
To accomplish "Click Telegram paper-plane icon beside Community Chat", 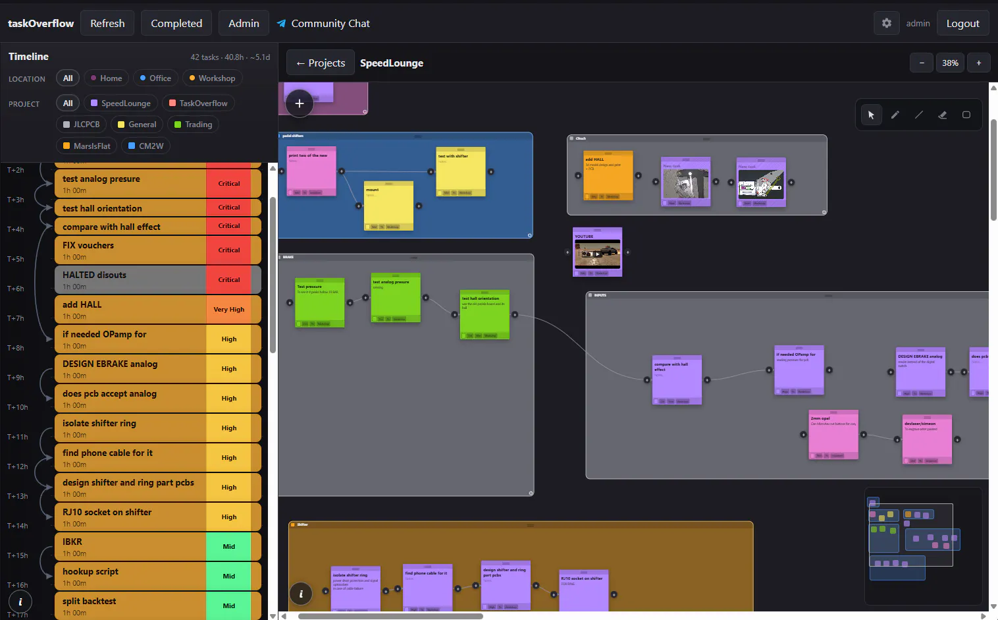I will tap(281, 23).
